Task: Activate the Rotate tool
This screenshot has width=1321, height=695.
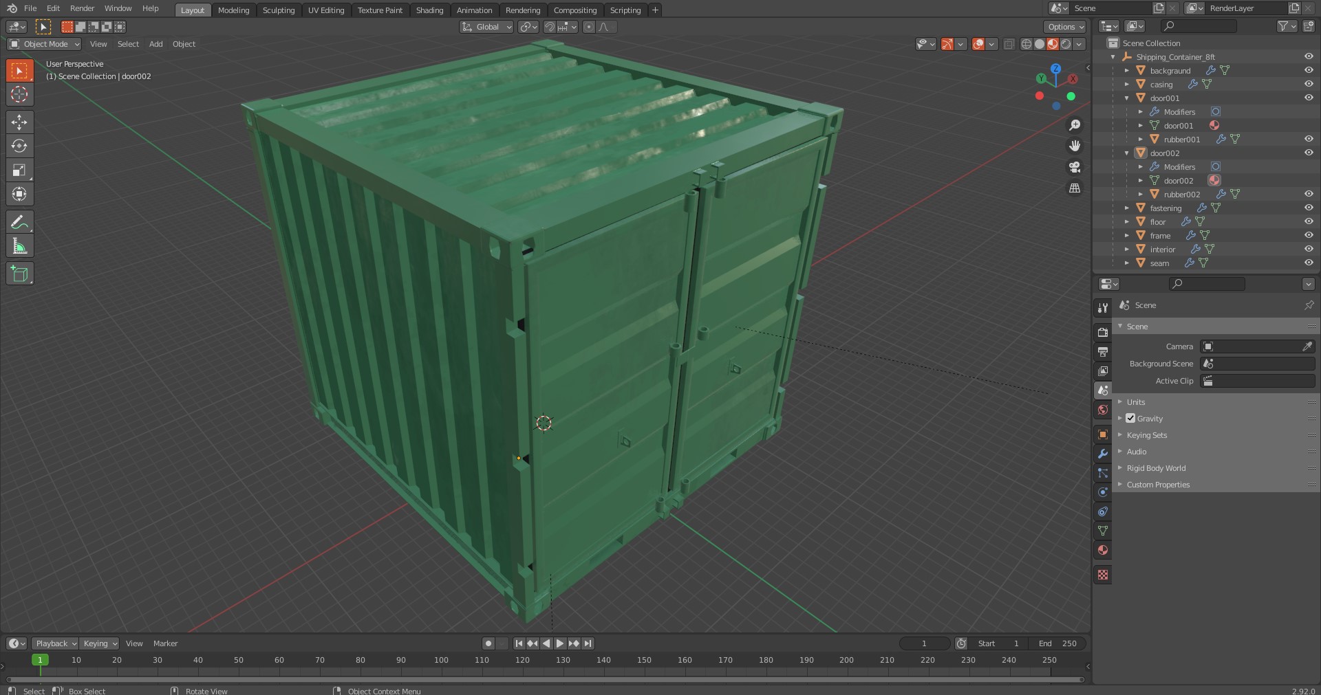Action: [19, 146]
